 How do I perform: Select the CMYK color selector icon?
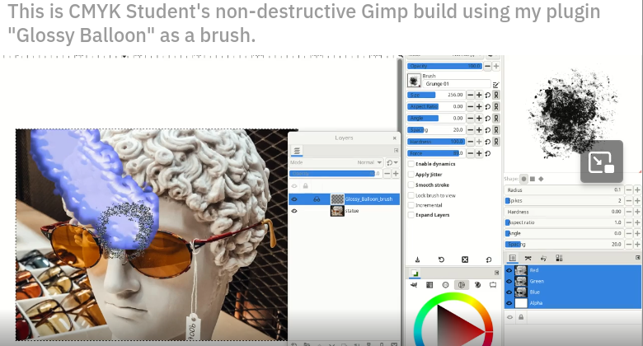click(429, 285)
